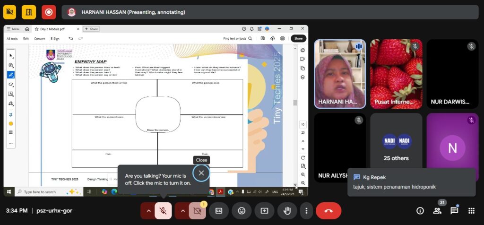The image size is (484, 225).
Task: Pin the Acrobat quick tools bar
Action: point(11,114)
